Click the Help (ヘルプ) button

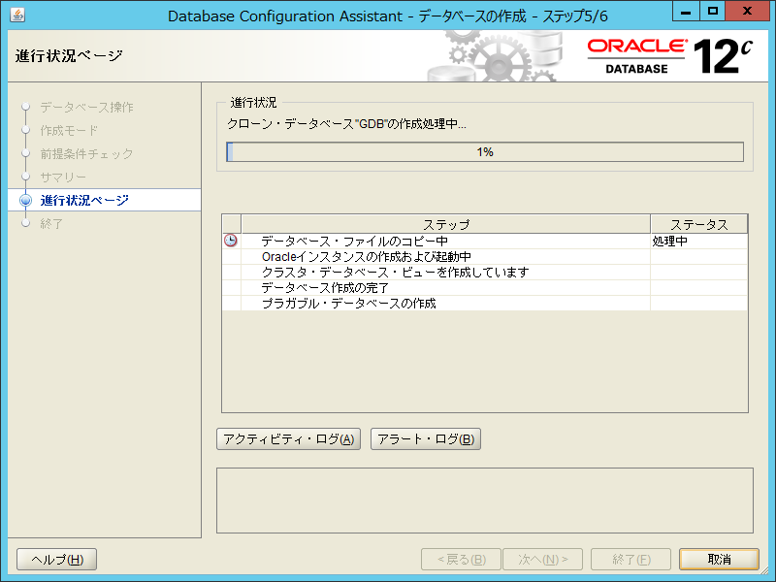(x=57, y=560)
